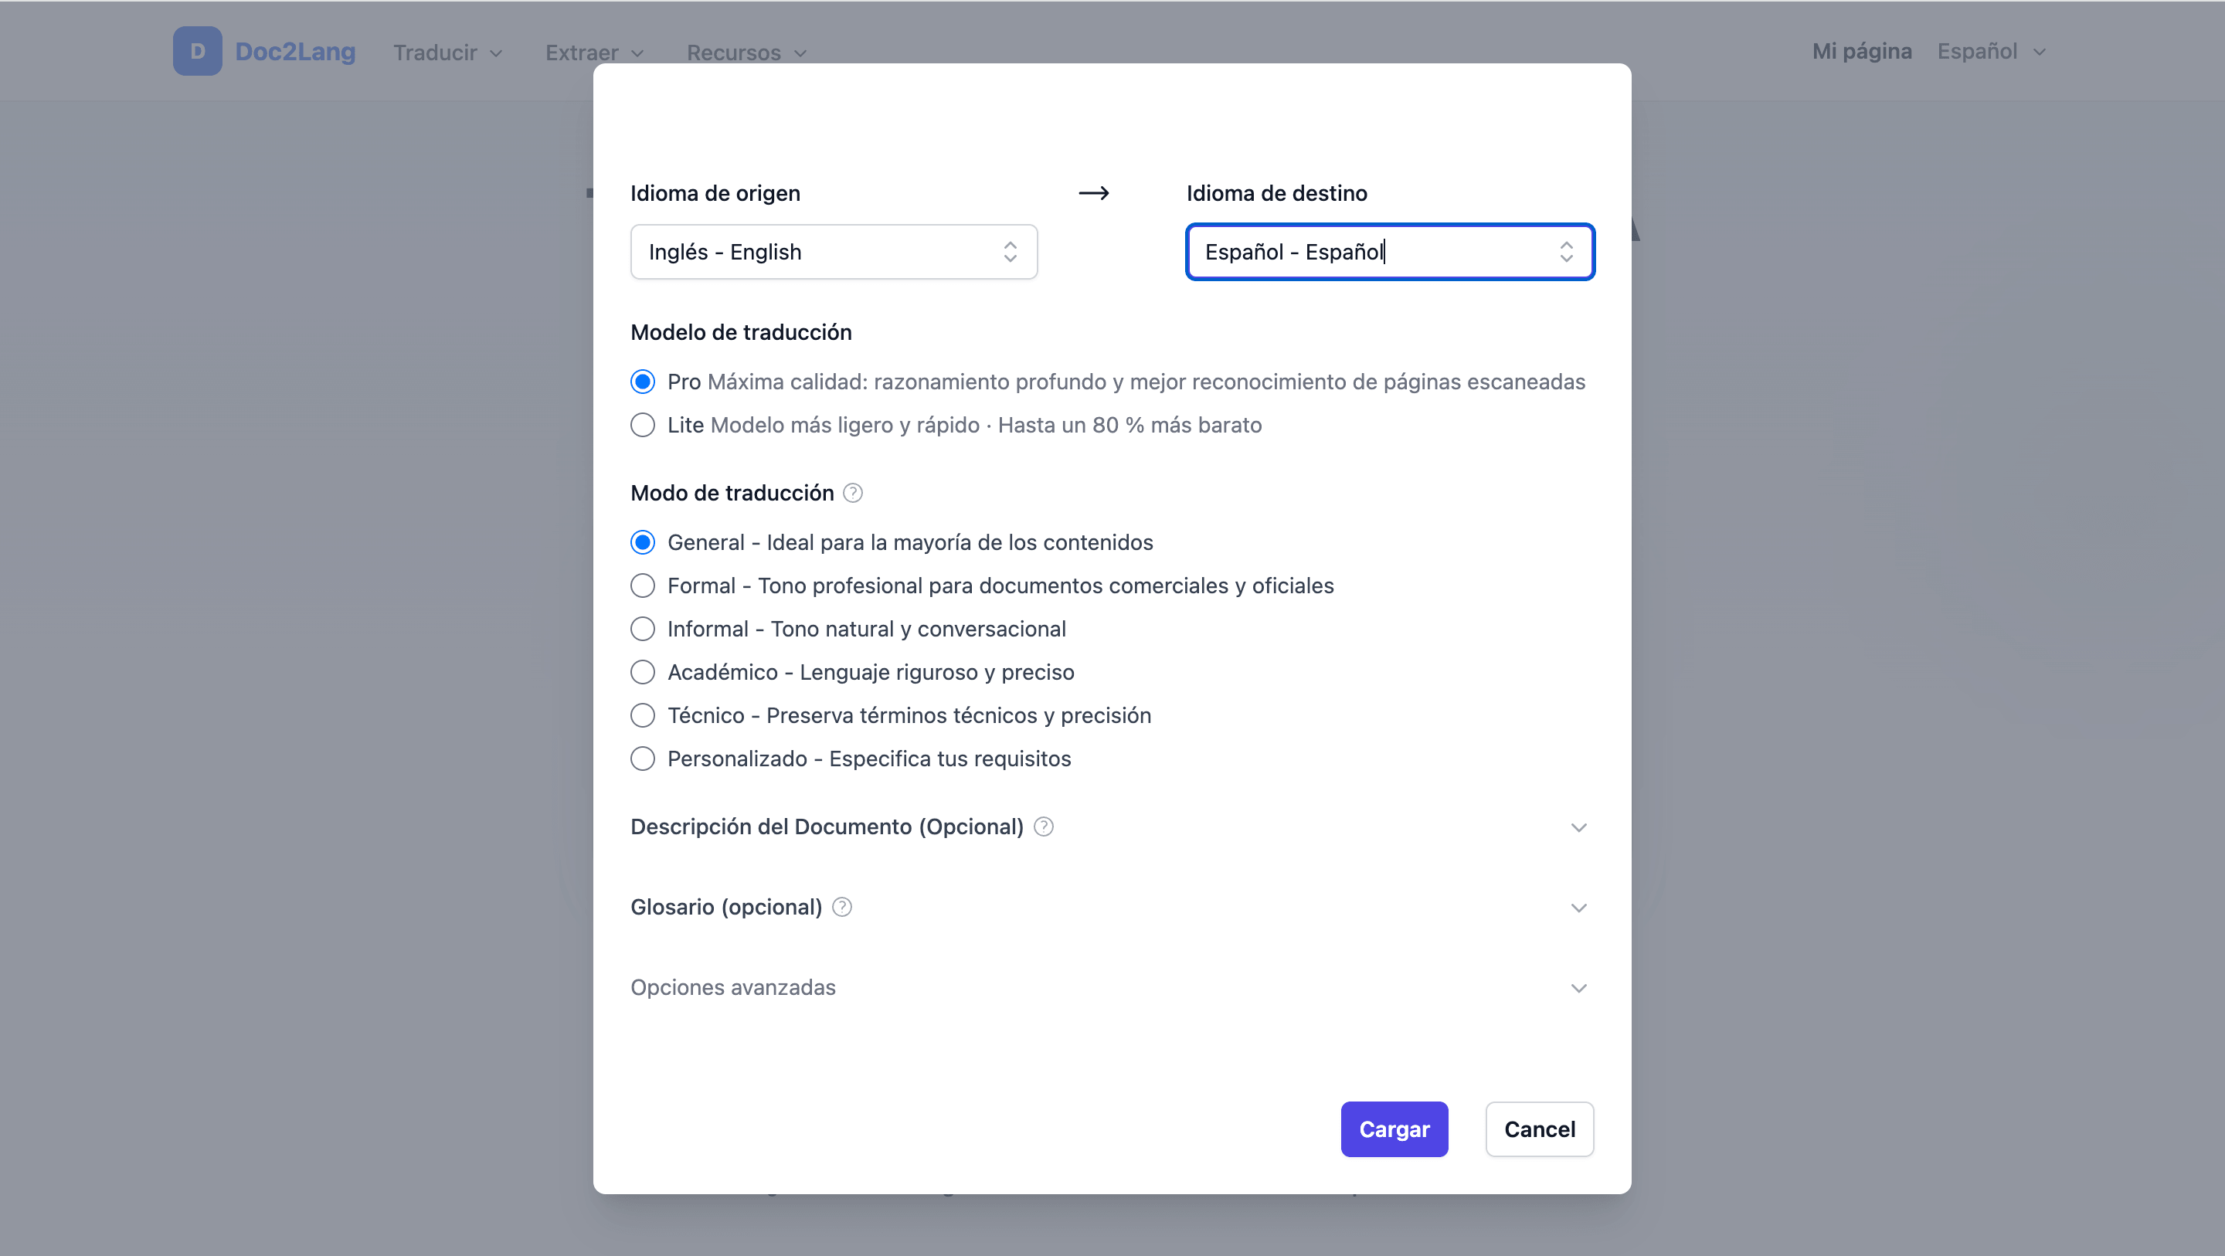The height and width of the screenshot is (1256, 2225).
Task: Select the Lite translation model
Action: [643, 425]
